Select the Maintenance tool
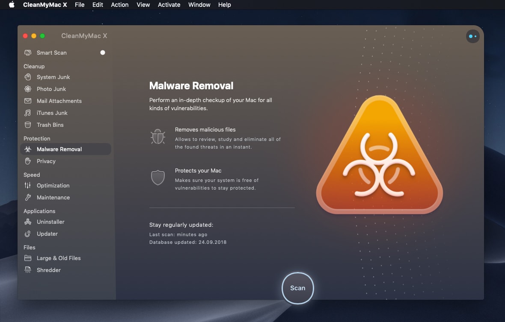The height and width of the screenshot is (322, 505). click(x=53, y=197)
